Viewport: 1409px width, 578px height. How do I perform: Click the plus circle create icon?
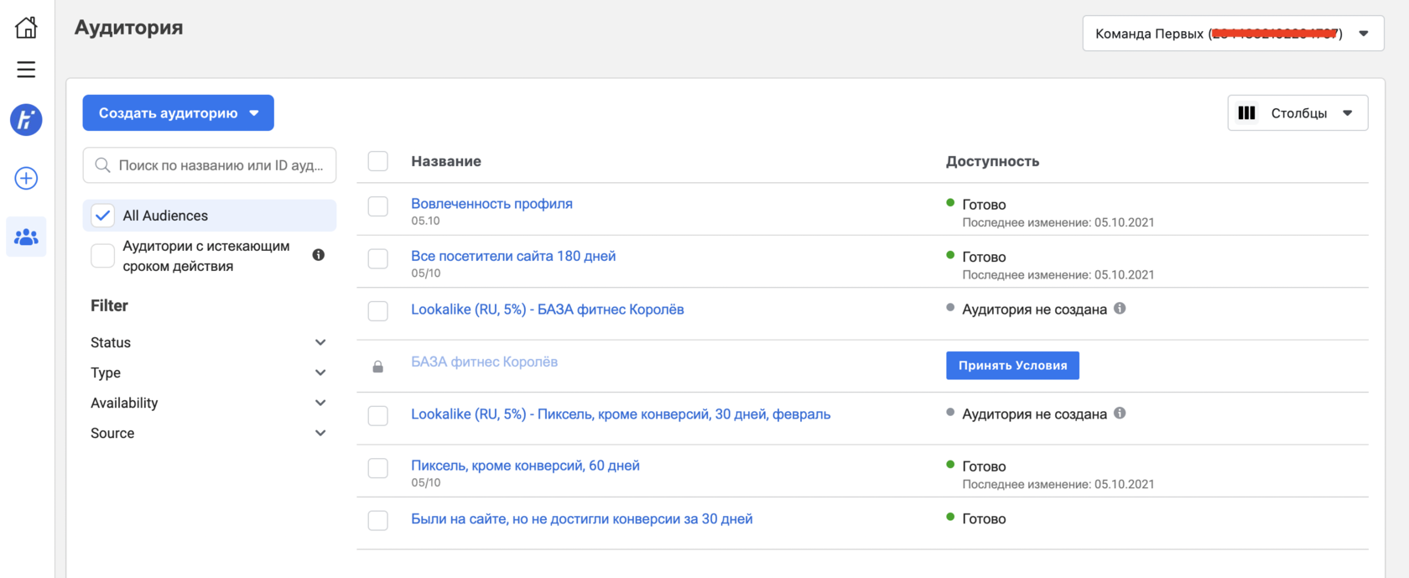[26, 178]
